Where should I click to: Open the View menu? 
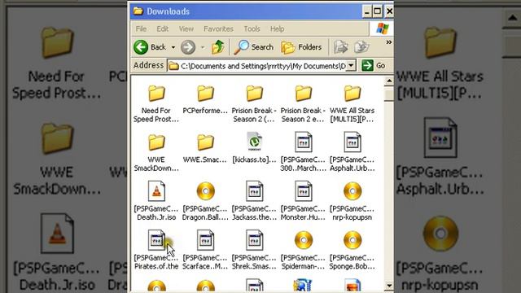click(186, 29)
